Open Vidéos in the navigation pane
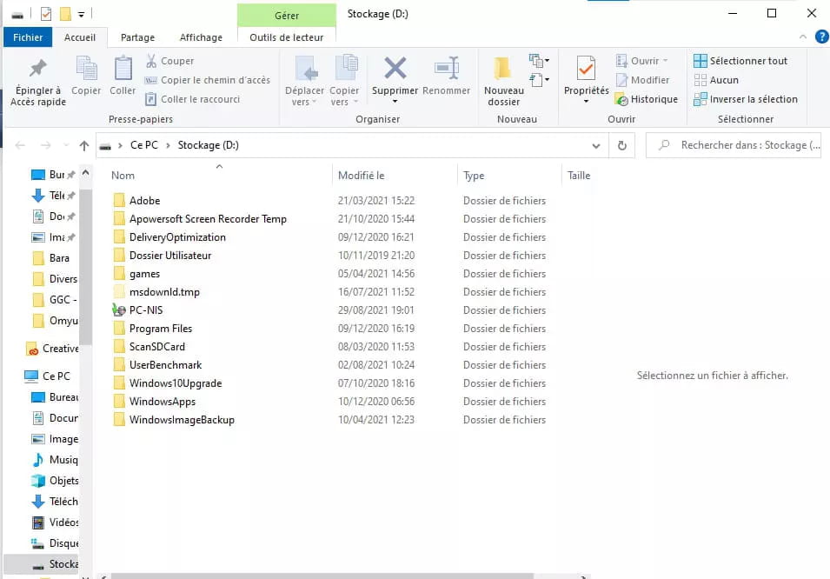This screenshot has width=830, height=579. coord(55,522)
